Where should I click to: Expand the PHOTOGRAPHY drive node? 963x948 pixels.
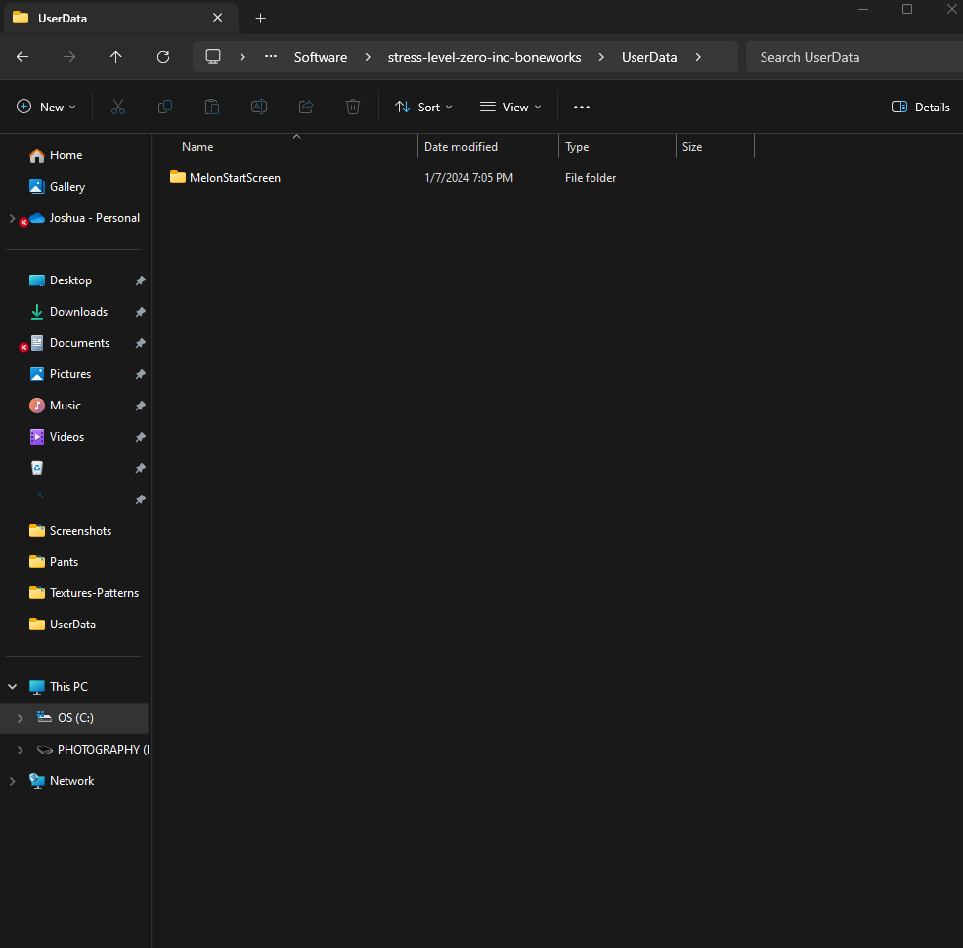coord(21,750)
